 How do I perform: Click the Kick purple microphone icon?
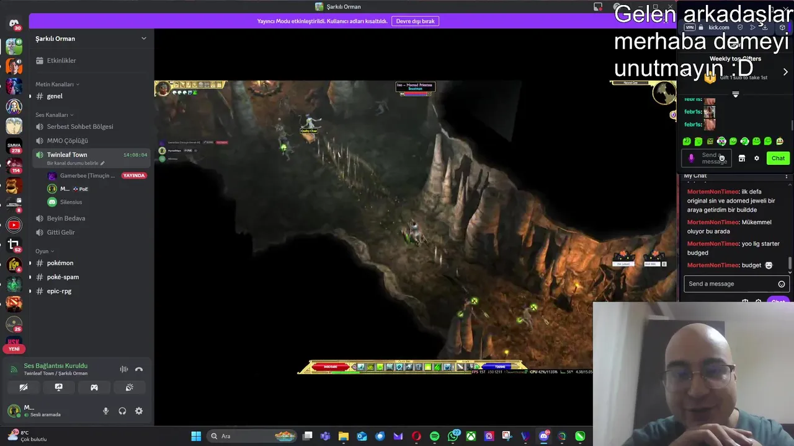(692, 159)
